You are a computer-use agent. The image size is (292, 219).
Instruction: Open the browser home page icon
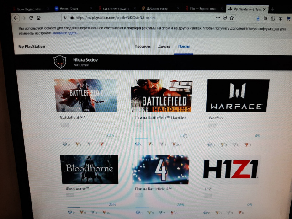38,18
